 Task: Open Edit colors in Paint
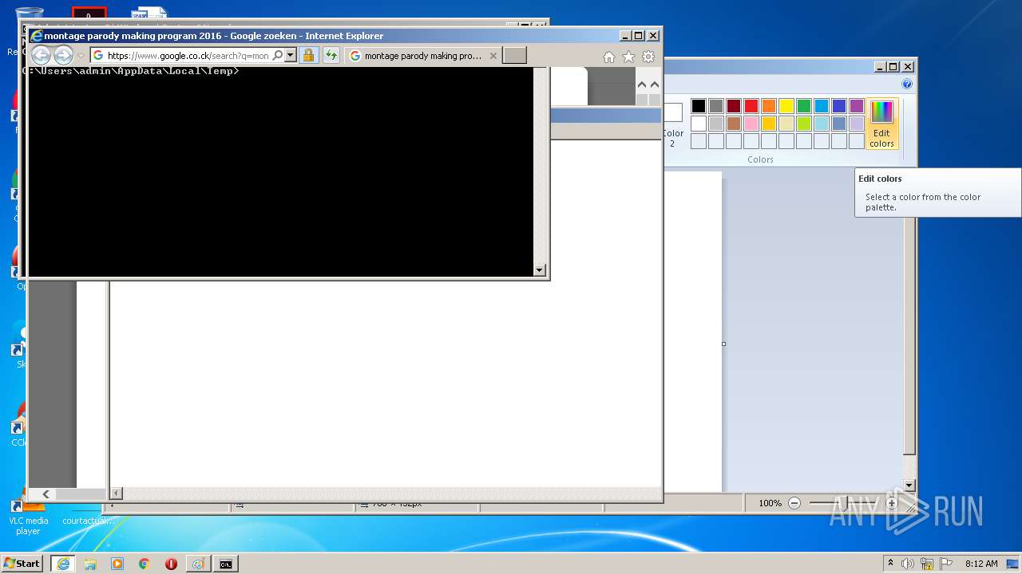pyautogui.click(x=881, y=124)
